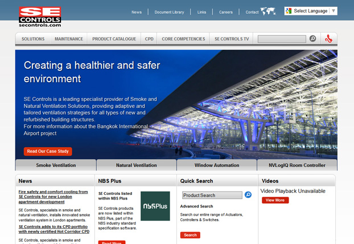Click the blue Quick Search magnifier icon
The height and width of the screenshot is (244, 354).
tap(248, 195)
